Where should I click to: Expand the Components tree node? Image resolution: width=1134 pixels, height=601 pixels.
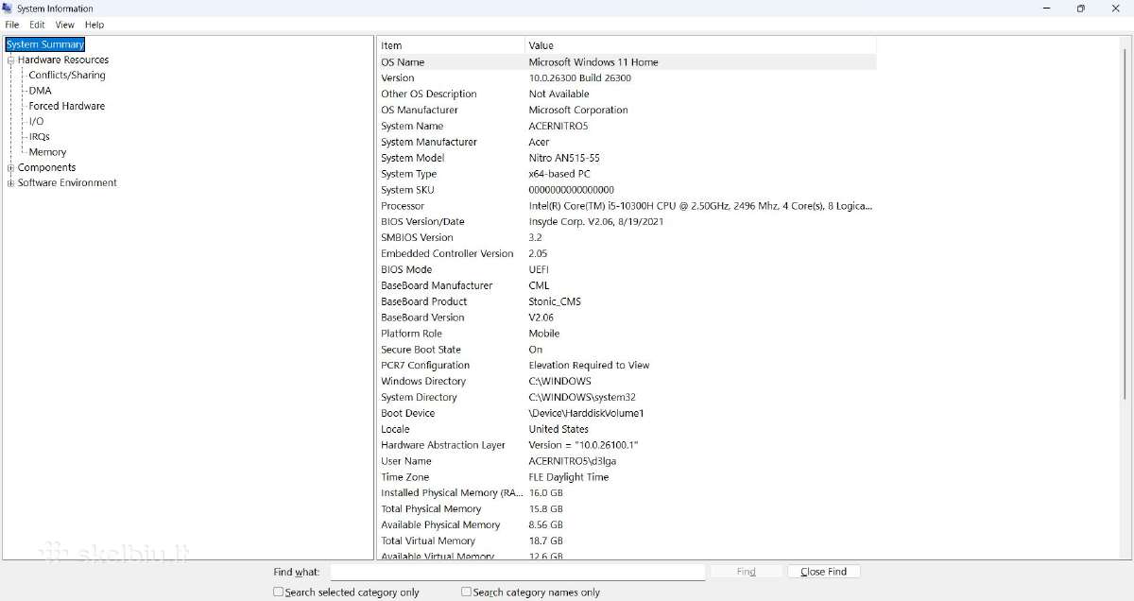tap(11, 168)
